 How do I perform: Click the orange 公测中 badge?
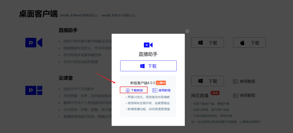pos(161,83)
